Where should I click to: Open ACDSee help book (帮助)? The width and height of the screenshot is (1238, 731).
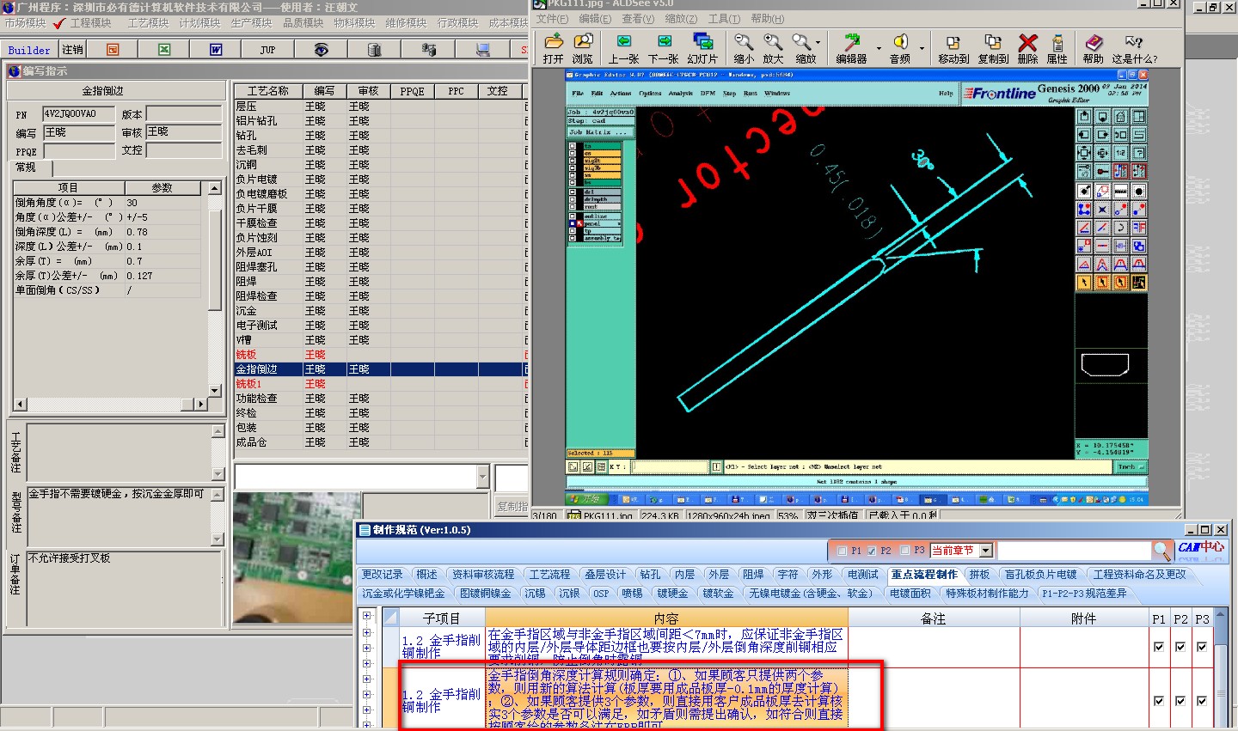(x=1094, y=49)
